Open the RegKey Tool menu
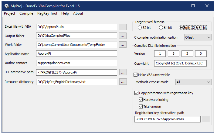Viewport: 217px width, 134px height. tap(47, 13)
